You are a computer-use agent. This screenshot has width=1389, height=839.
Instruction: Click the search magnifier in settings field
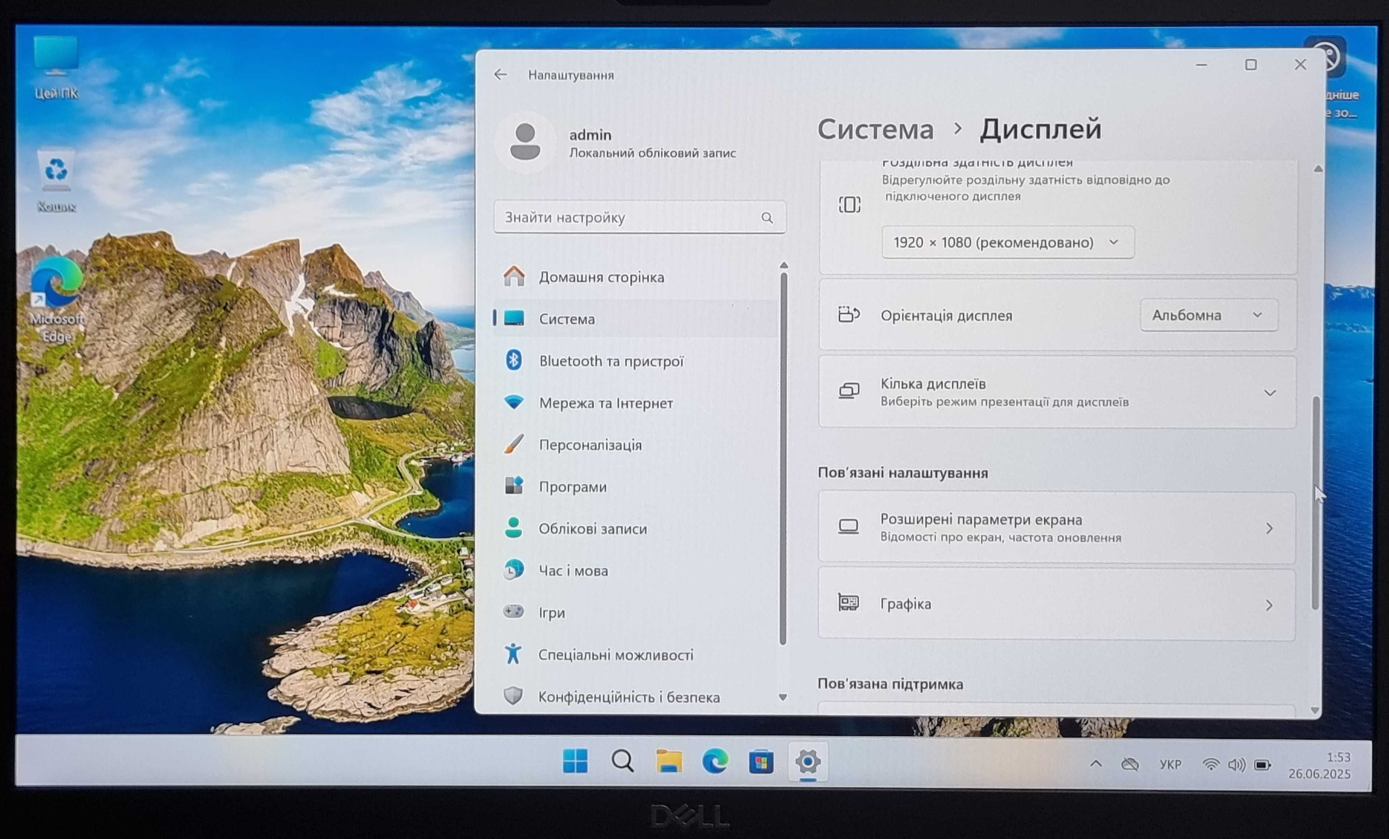point(767,218)
